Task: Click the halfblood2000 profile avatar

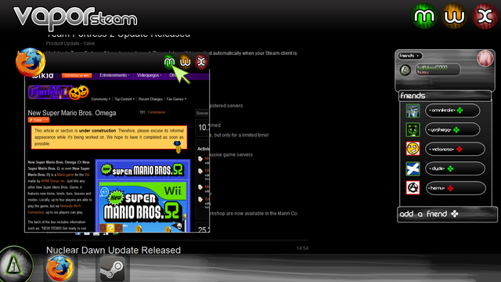Action: [x=405, y=70]
